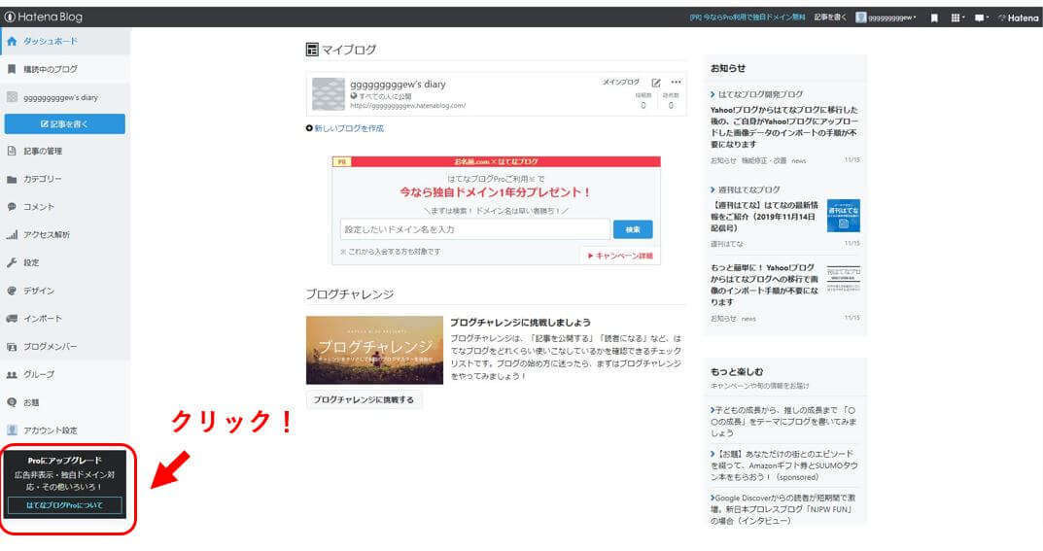1043x551 pixels.
Task: Open the grid services dropdown in top bar
Action: pyautogui.click(x=957, y=17)
